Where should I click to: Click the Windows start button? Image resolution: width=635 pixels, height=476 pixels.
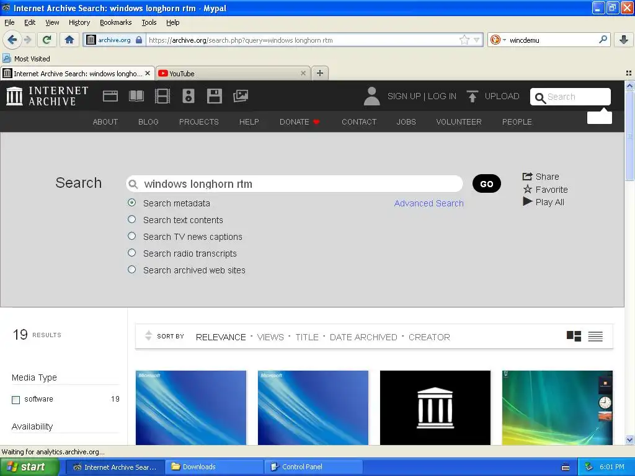(x=29, y=467)
